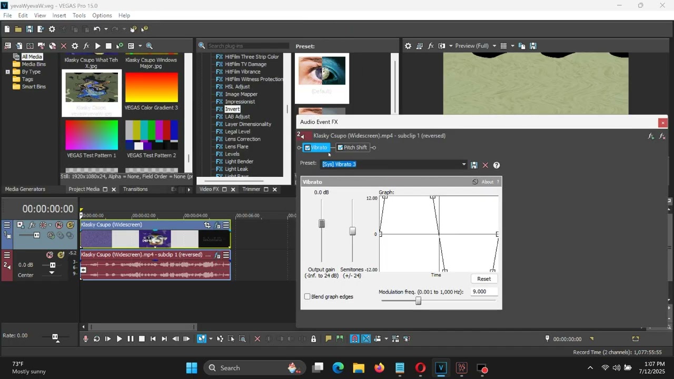This screenshot has height=379, width=674.
Task: Stop media preview in Project Media toolbar
Action: pyautogui.click(x=108, y=46)
